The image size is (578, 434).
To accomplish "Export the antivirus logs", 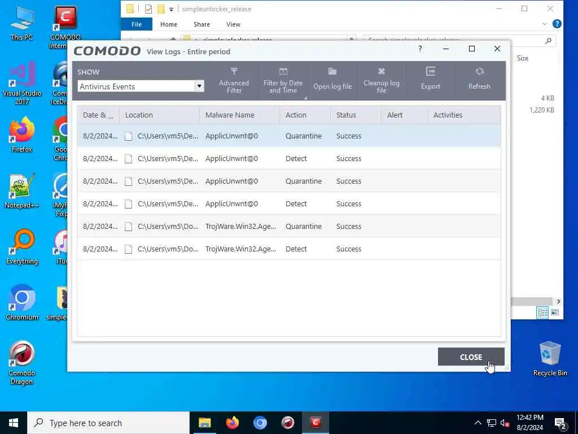I will point(430,80).
